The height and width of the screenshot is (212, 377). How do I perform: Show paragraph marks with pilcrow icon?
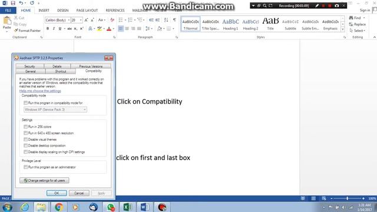pyautogui.click(x=174, y=20)
